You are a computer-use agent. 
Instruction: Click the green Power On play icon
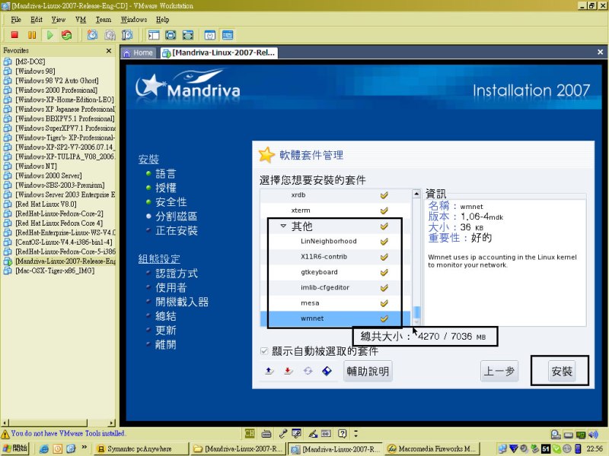click(49, 35)
